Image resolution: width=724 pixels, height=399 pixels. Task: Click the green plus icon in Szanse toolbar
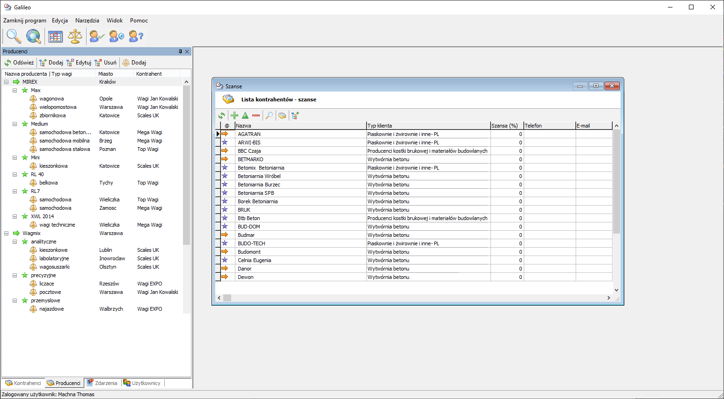click(x=234, y=115)
